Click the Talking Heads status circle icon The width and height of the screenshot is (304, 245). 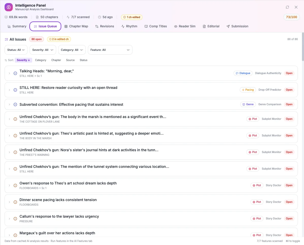(x=15, y=73)
